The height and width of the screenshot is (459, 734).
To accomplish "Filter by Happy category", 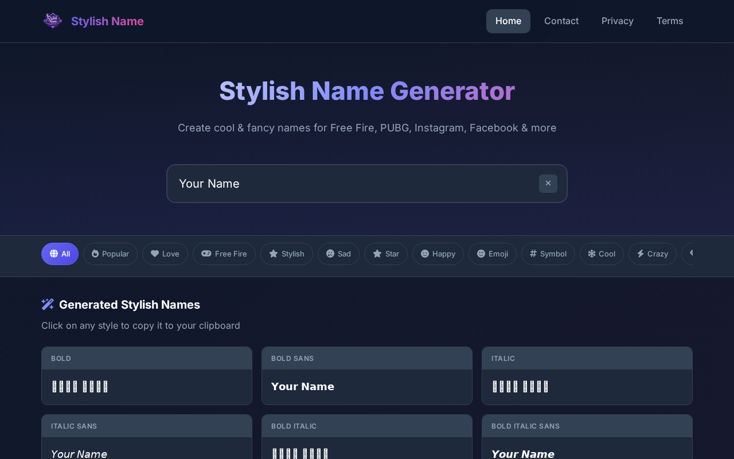I will 438,254.
